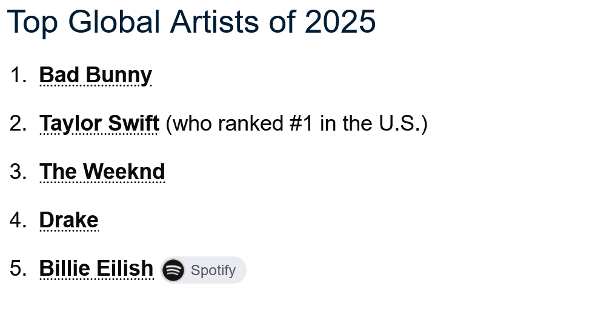Click the word Artists in the heading

coord(215,22)
